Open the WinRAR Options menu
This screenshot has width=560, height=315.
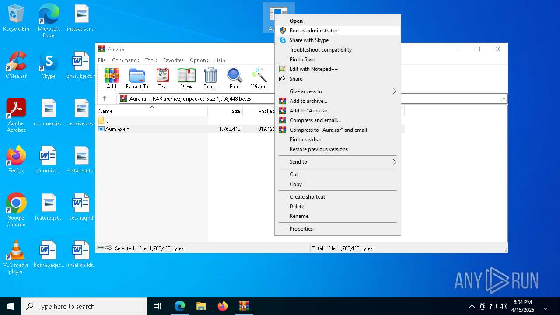pos(199,60)
